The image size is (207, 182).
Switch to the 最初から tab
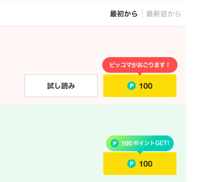click(124, 14)
